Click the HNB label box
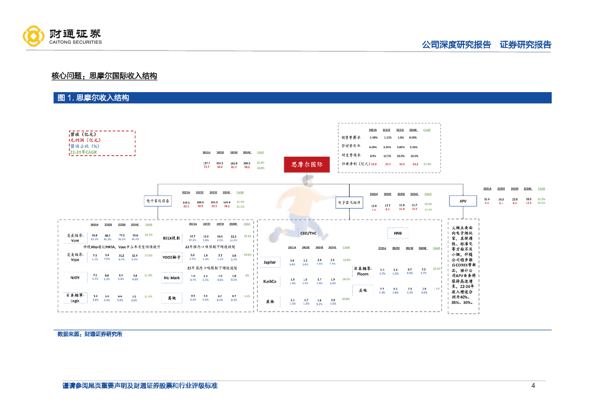This screenshot has width=603, height=418. (x=398, y=233)
